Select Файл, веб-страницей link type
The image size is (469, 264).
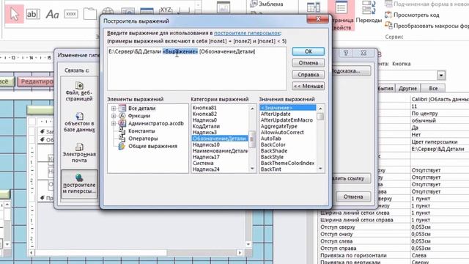79,92
